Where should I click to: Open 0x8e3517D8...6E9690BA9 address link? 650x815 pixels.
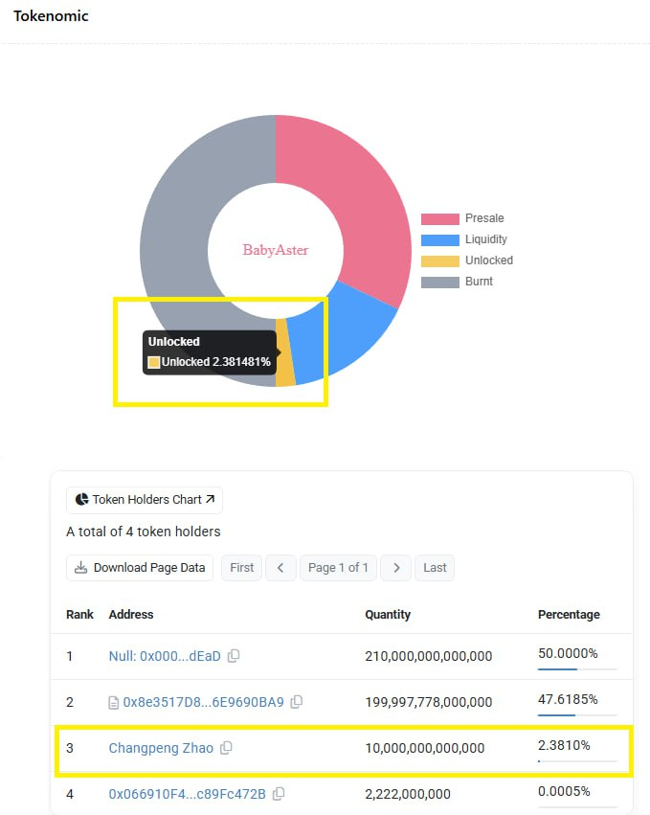point(203,702)
